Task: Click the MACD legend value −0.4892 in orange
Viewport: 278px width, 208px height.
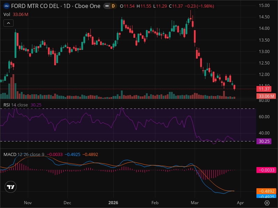Action: [x=90, y=154]
